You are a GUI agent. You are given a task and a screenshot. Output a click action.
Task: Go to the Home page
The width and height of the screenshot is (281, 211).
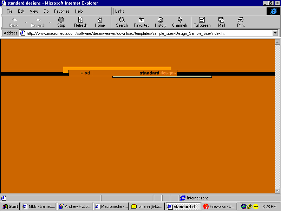click(100, 22)
